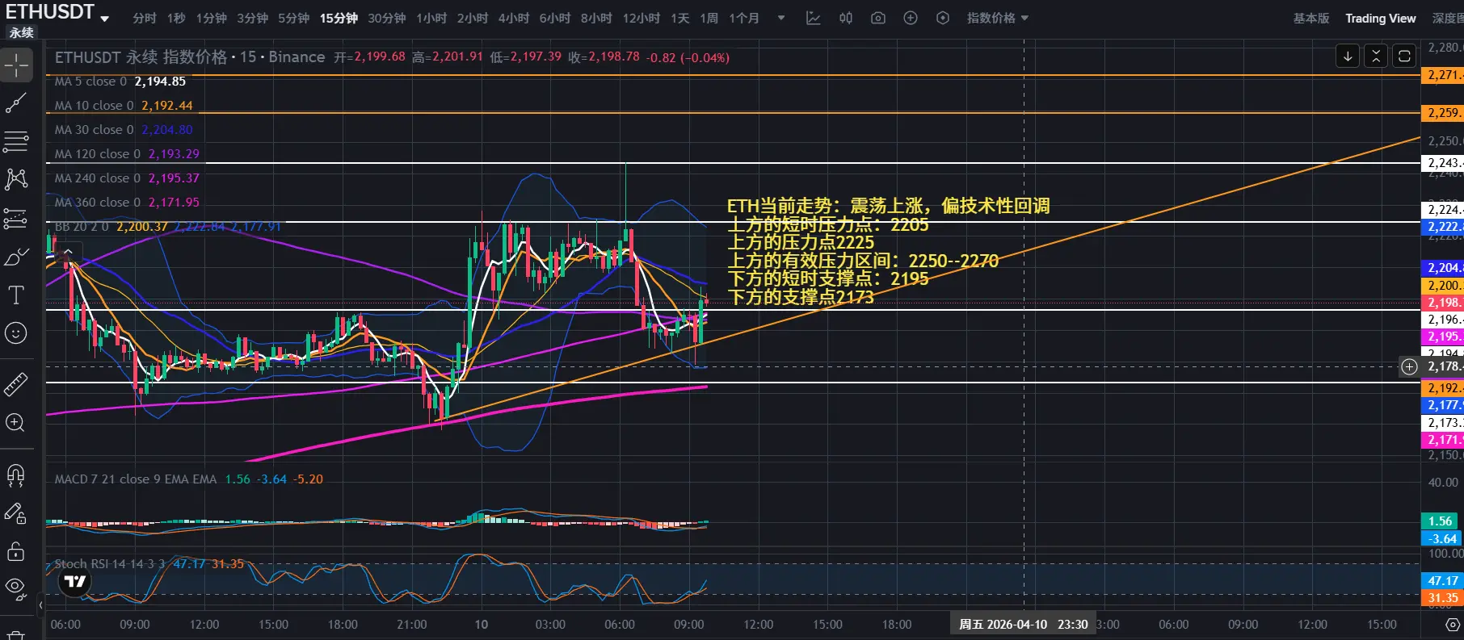Click the collapse panes chart button
Image resolution: width=1464 pixels, height=640 pixels.
[1376, 56]
